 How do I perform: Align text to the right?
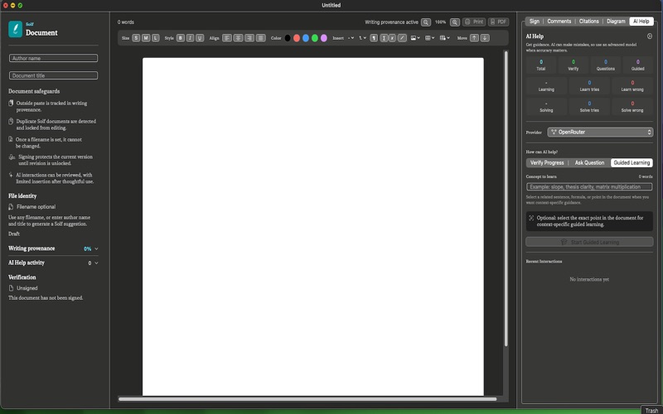pos(249,38)
